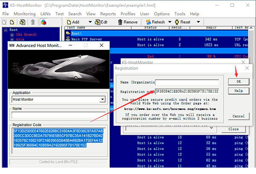
Task: Minimize the Advanced Host Monitor keygen window
Action: [70, 45]
